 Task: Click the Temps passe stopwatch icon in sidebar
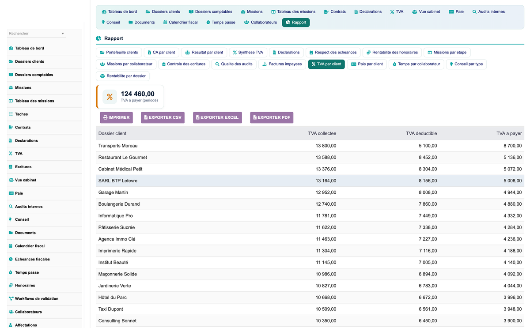coord(11,272)
